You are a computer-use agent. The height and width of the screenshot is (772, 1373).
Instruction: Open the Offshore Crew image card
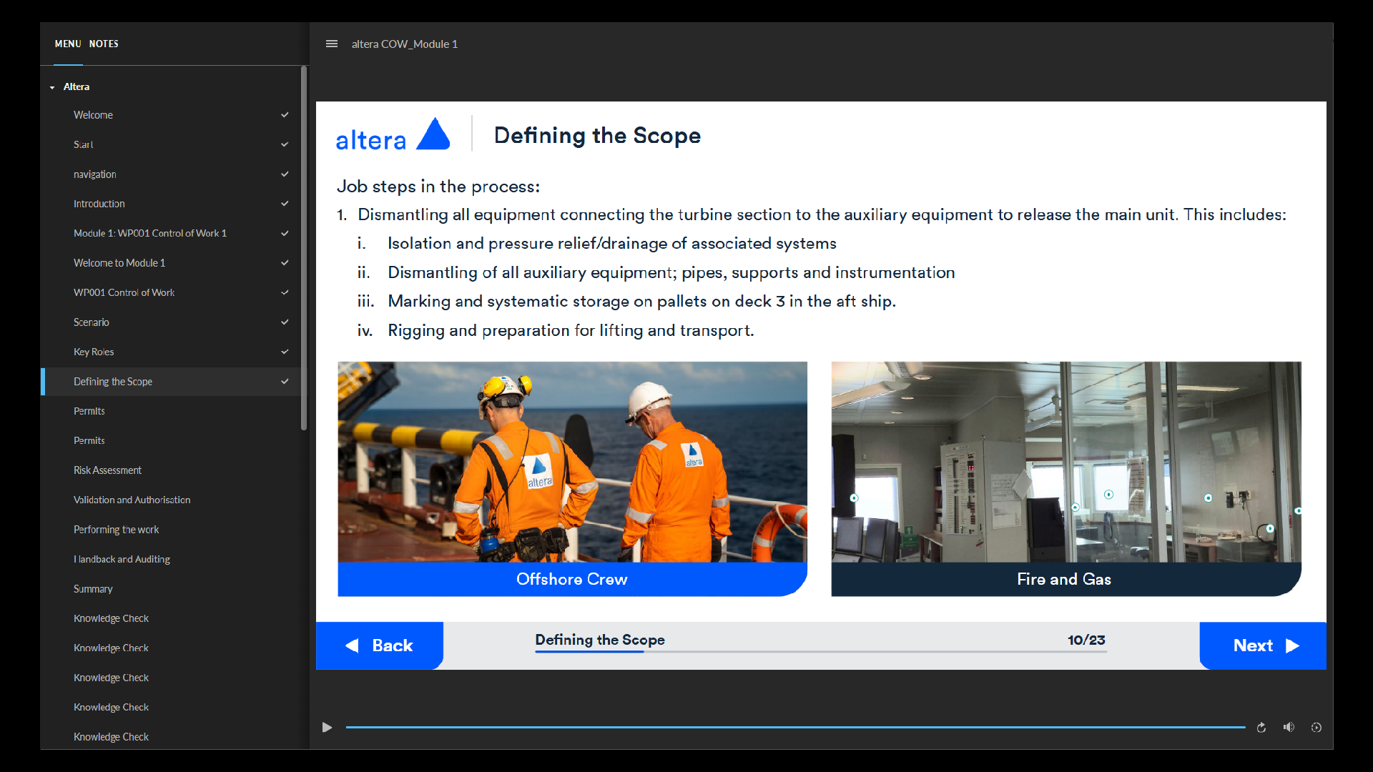click(572, 462)
